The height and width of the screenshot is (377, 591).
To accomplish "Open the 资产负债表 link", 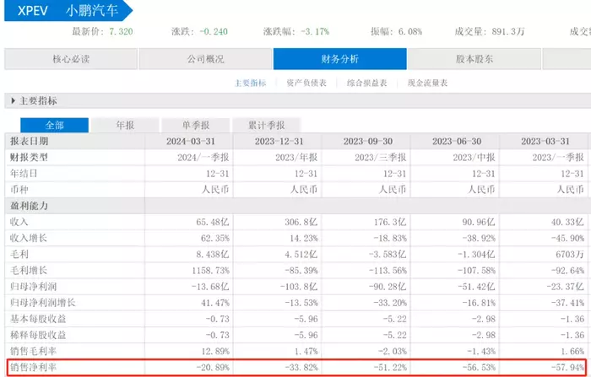I will [305, 83].
